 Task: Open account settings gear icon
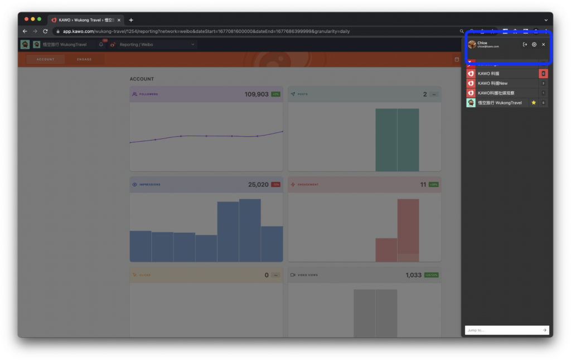click(534, 45)
